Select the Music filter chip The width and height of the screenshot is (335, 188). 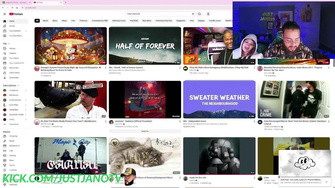coord(45,21)
